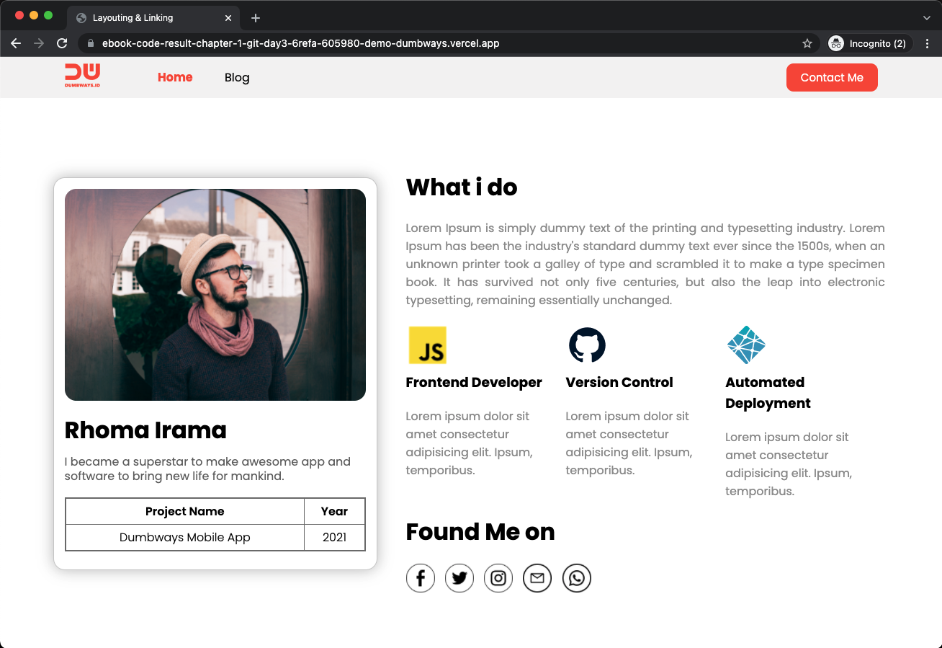The height and width of the screenshot is (648, 942).
Task: Click the Frontend Developer title
Action: (x=474, y=382)
